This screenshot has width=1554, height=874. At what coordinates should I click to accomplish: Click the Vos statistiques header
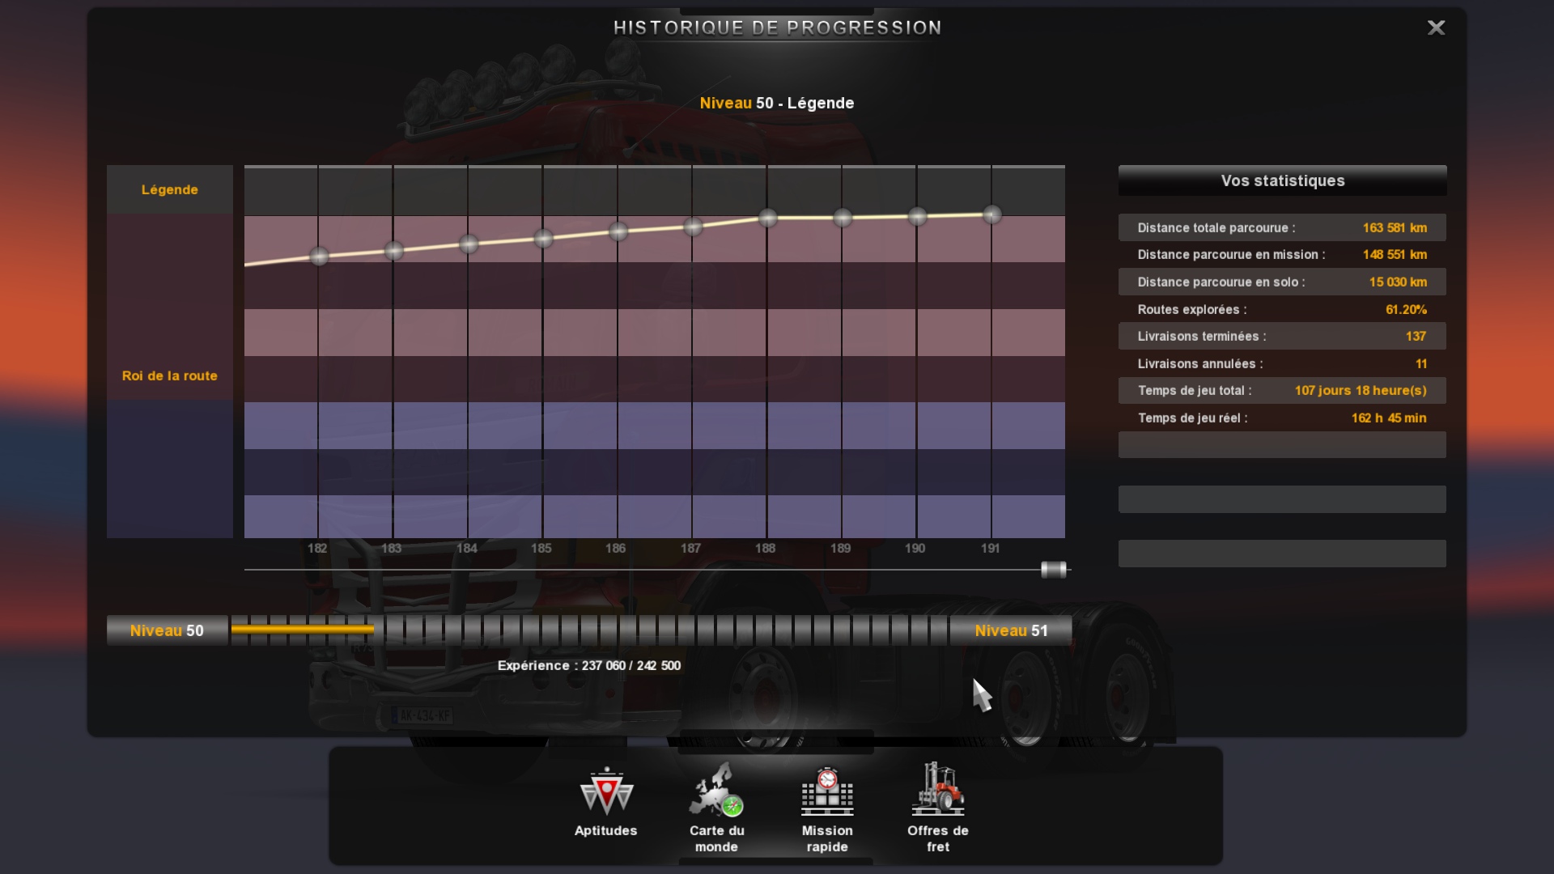pyautogui.click(x=1282, y=180)
